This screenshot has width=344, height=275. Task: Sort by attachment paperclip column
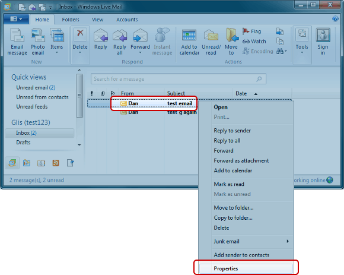click(x=103, y=94)
